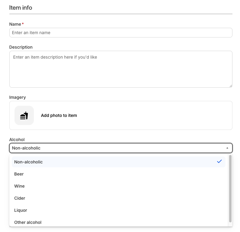Pick Liquor in the Alcohol options
The image size is (240, 232).
pos(118,210)
